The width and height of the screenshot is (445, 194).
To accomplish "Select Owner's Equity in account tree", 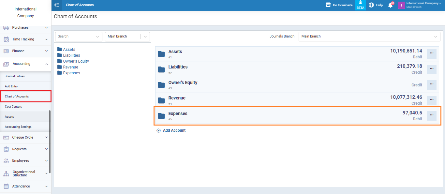I will tap(76, 61).
